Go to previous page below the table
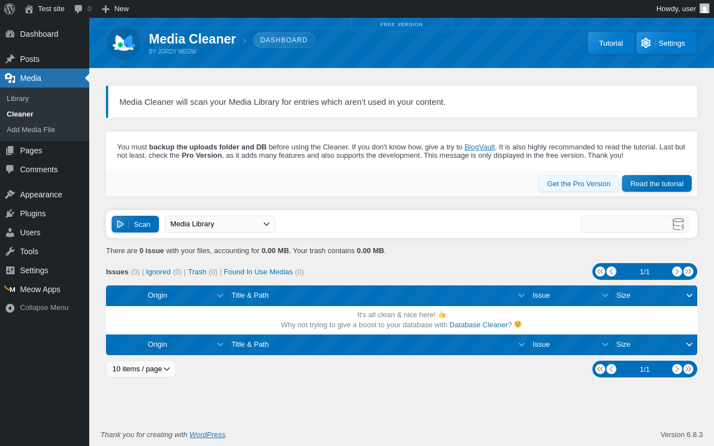Image resolution: width=714 pixels, height=446 pixels. coord(611,369)
